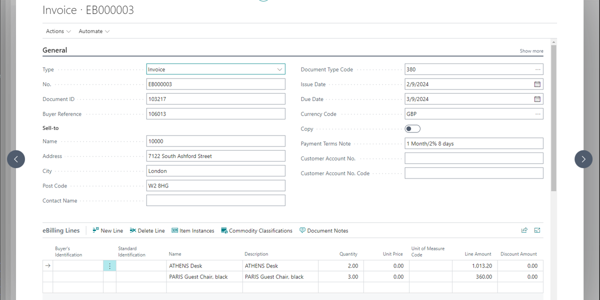600x300 pixels.
Task: Maximize the eBilling Lines section
Action: point(537,230)
